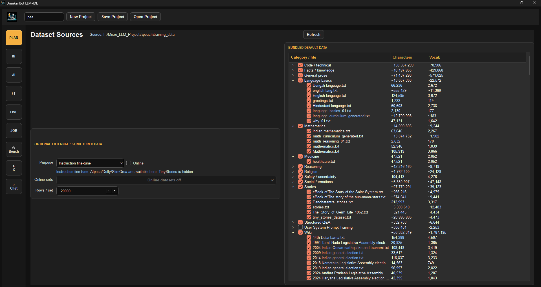Select the JOB sidebar tab
The height and width of the screenshot is (287, 541).
(14, 131)
